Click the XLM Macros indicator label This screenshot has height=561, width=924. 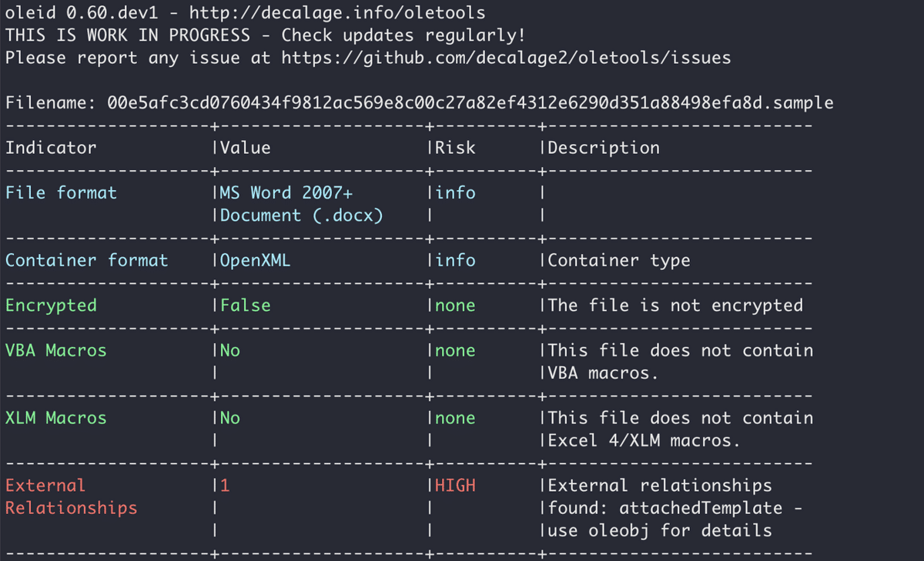tap(55, 418)
